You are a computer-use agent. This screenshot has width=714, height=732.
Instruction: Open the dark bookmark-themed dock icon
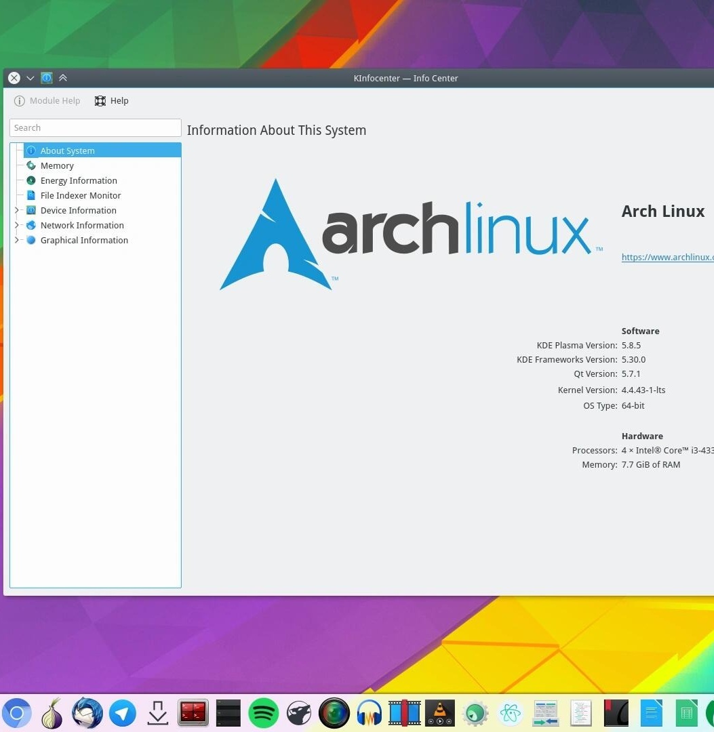[x=616, y=713]
